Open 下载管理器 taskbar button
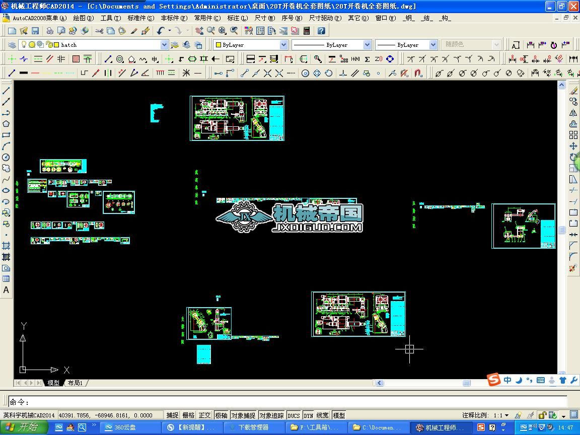Screen dimensions: 580x435 (254, 427)
